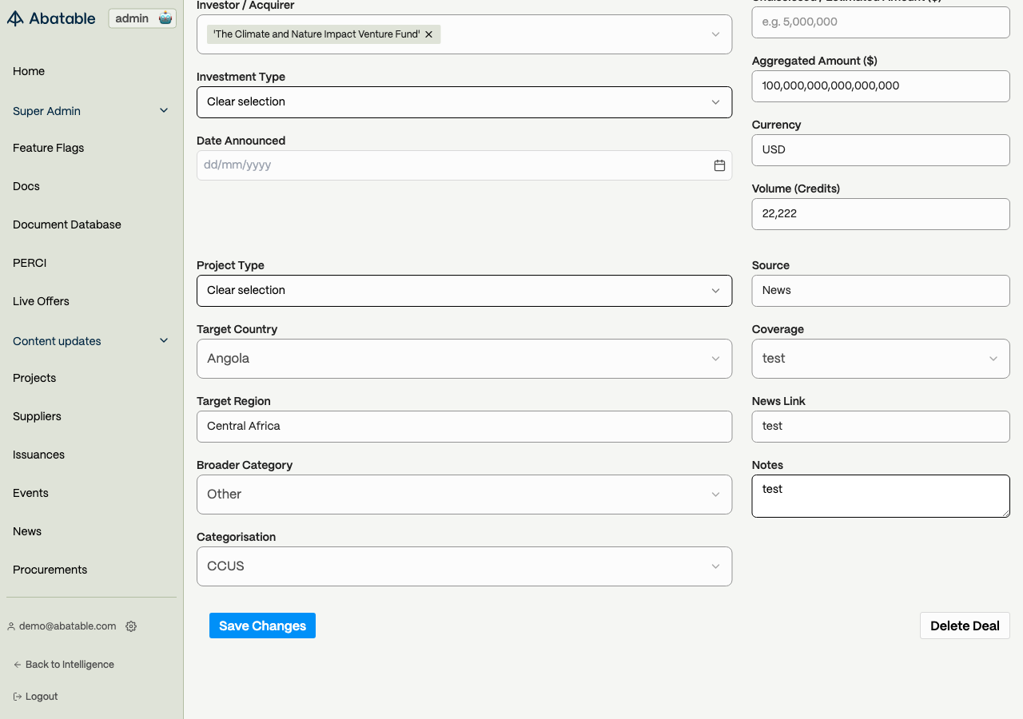The image size is (1023, 719).
Task: Click the Save Changes button
Action: point(262,626)
